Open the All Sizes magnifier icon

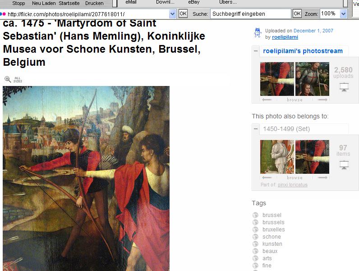(x=8, y=79)
